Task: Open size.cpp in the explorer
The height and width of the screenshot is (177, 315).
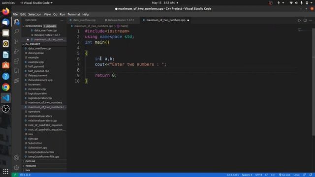Action: click(x=33, y=139)
